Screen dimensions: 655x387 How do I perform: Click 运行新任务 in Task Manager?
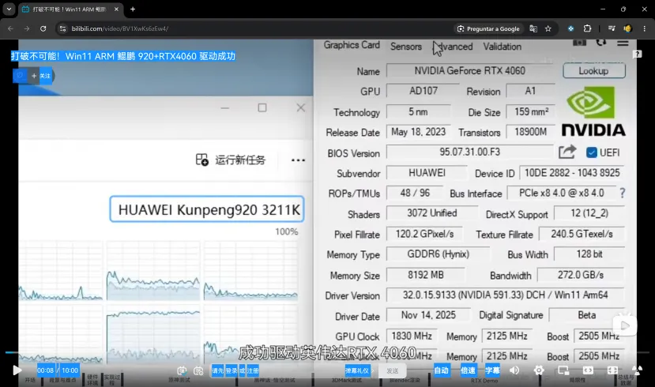(x=231, y=160)
